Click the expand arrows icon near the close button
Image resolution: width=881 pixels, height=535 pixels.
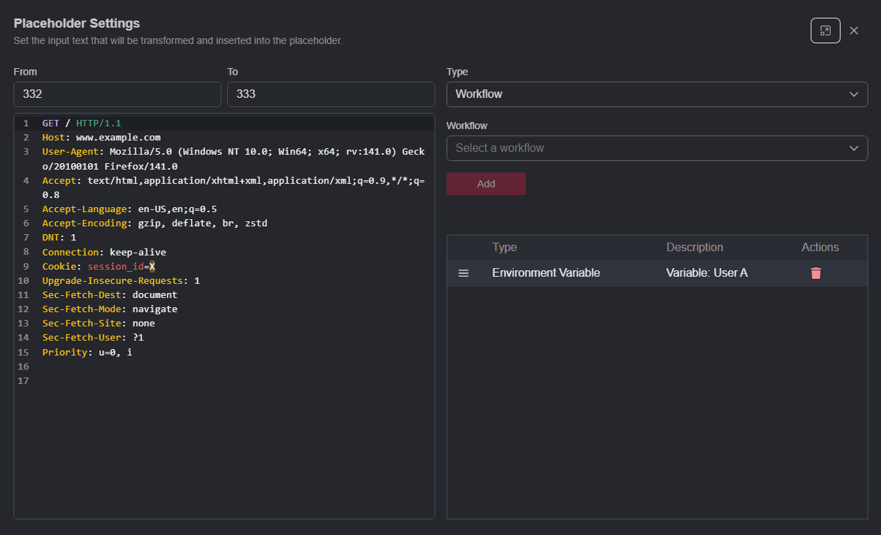coord(825,30)
